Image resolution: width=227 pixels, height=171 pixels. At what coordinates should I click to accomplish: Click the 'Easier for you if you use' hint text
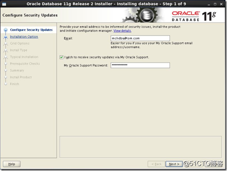152,45
